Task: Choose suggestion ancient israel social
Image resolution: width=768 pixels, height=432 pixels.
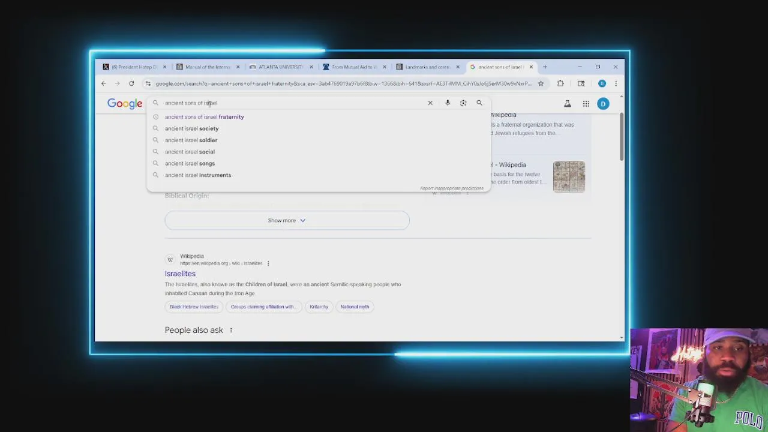Action: (x=319, y=152)
